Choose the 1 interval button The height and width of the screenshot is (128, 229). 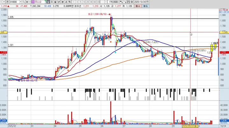73,2
